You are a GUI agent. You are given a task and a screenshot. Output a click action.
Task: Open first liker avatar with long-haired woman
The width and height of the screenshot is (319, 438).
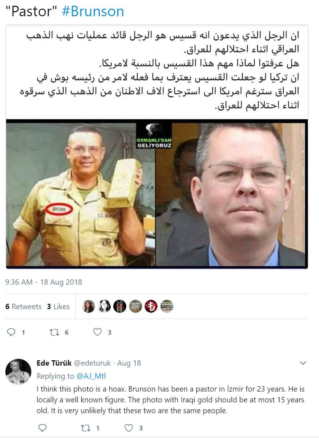88,306
